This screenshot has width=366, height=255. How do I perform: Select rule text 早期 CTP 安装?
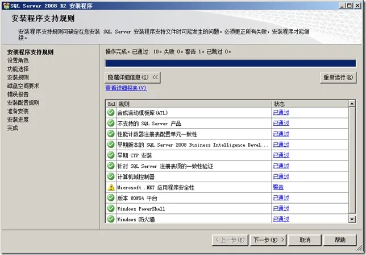(x=135, y=155)
